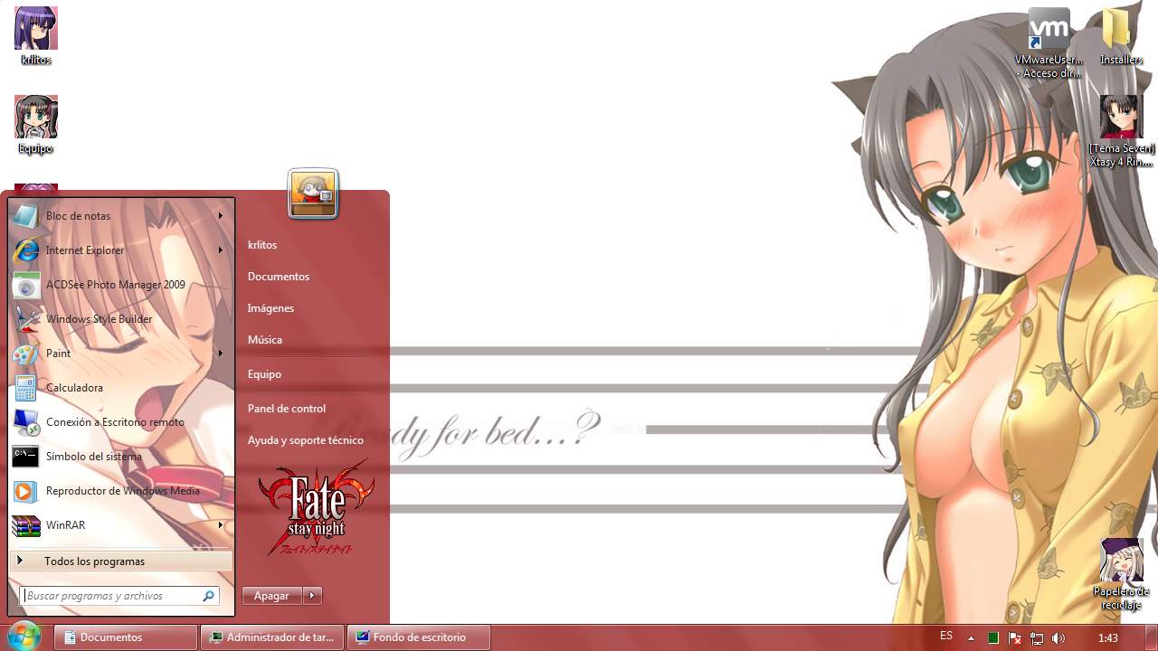Launch Reproductor de Windows Media
Screen dimensions: 1158x651
[122, 490]
